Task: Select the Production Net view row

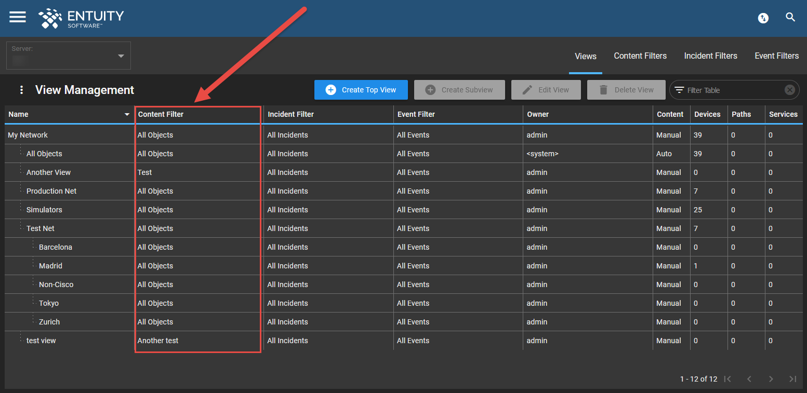Action: (x=51, y=191)
